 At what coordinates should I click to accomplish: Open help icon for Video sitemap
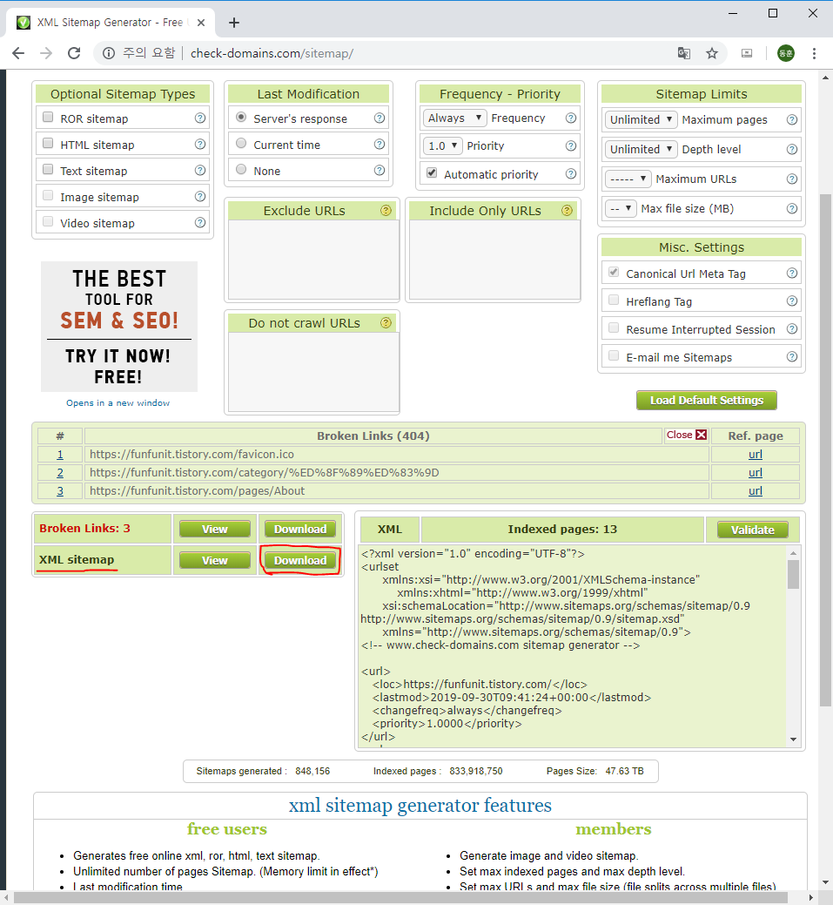click(200, 222)
